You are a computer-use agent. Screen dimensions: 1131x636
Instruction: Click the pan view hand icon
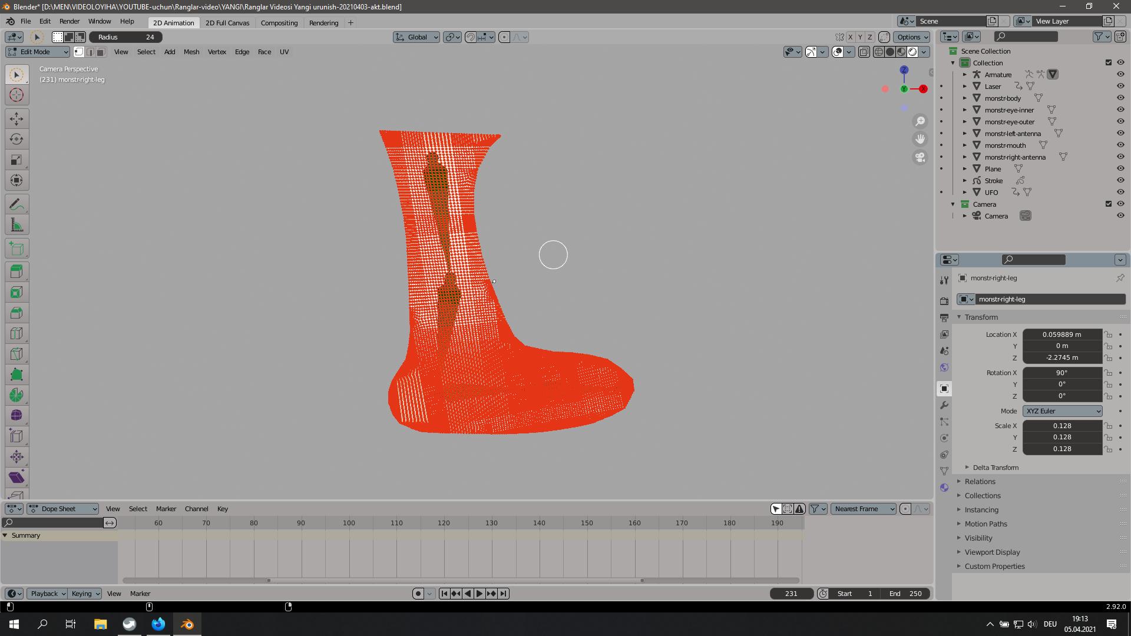pyautogui.click(x=920, y=139)
